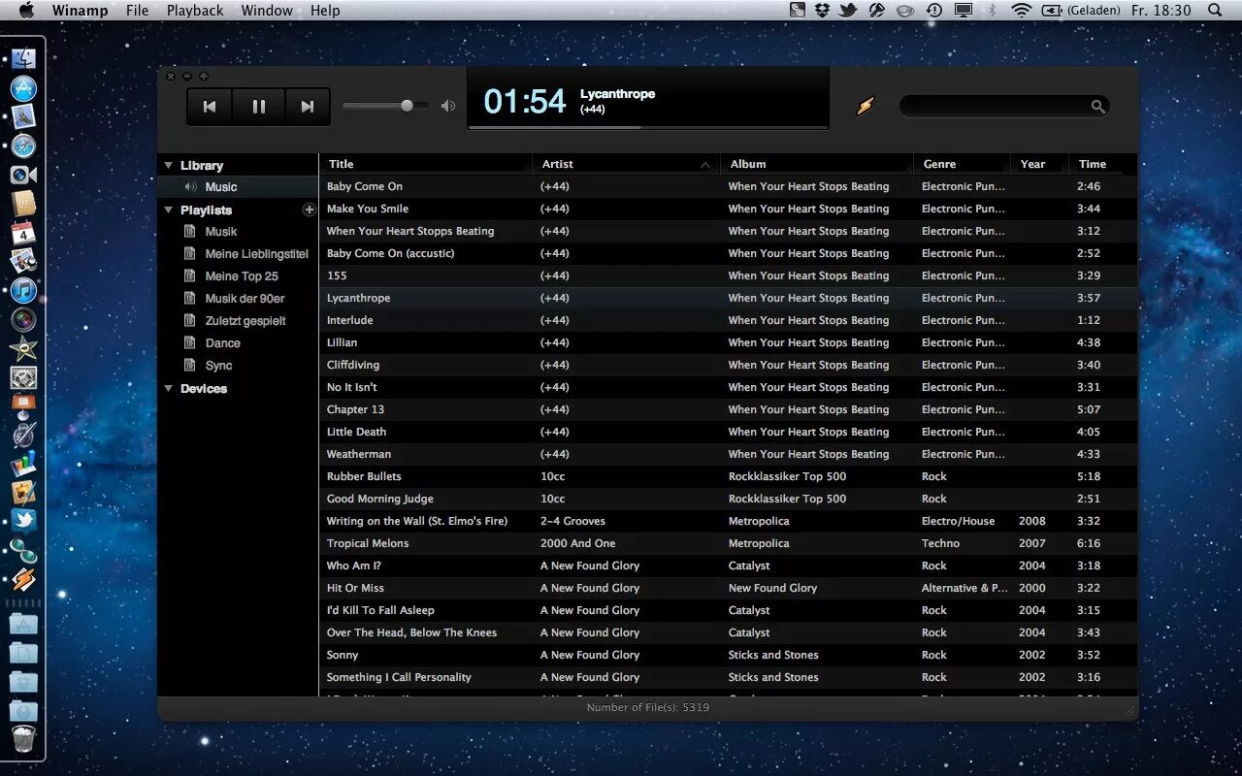
Task: Sort by Genre column header
Action: click(962, 164)
